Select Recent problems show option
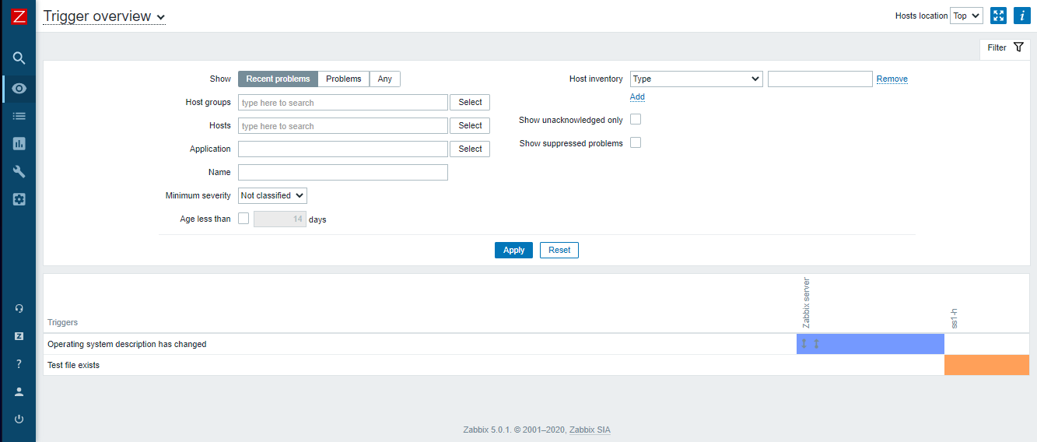 click(x=278, y=79)
